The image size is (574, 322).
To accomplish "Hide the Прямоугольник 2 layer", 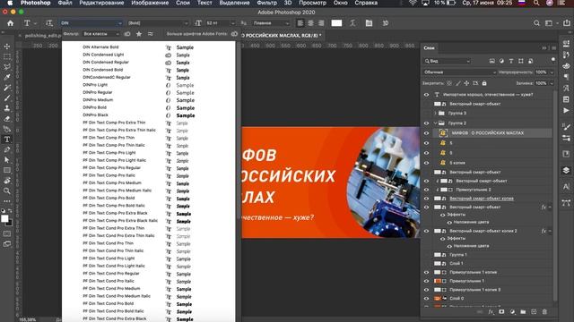I will coord(426,190).
